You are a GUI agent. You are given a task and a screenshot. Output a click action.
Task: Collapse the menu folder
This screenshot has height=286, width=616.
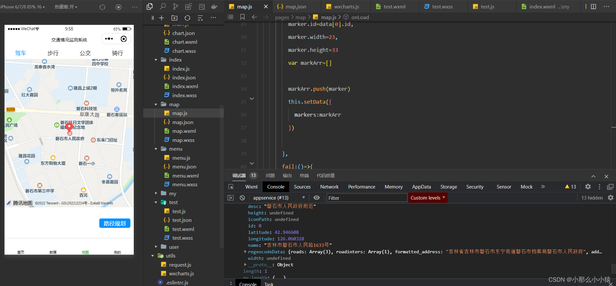(x=156, y=149)
